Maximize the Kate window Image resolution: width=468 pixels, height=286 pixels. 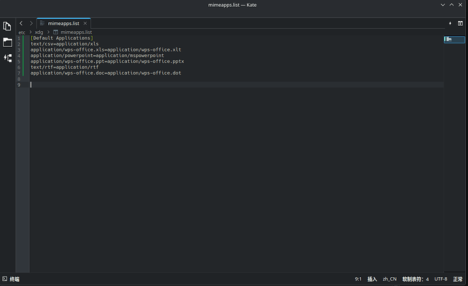coord(452,5)
